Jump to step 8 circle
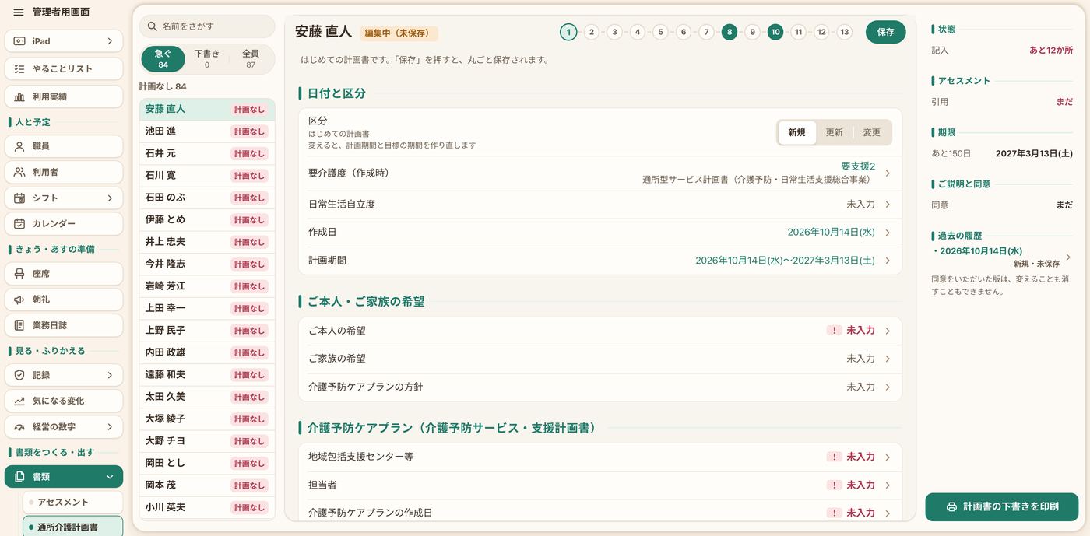Viewport: 1090px width, 536px height. [729, 32]
